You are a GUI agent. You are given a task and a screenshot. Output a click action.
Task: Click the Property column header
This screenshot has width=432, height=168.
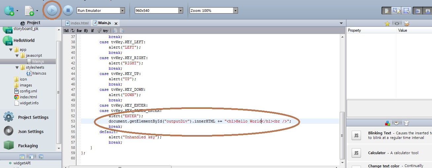click(x=372, y=30)
